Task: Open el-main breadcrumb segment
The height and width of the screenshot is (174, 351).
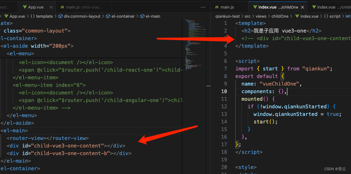Action: (x=153, y=16)
